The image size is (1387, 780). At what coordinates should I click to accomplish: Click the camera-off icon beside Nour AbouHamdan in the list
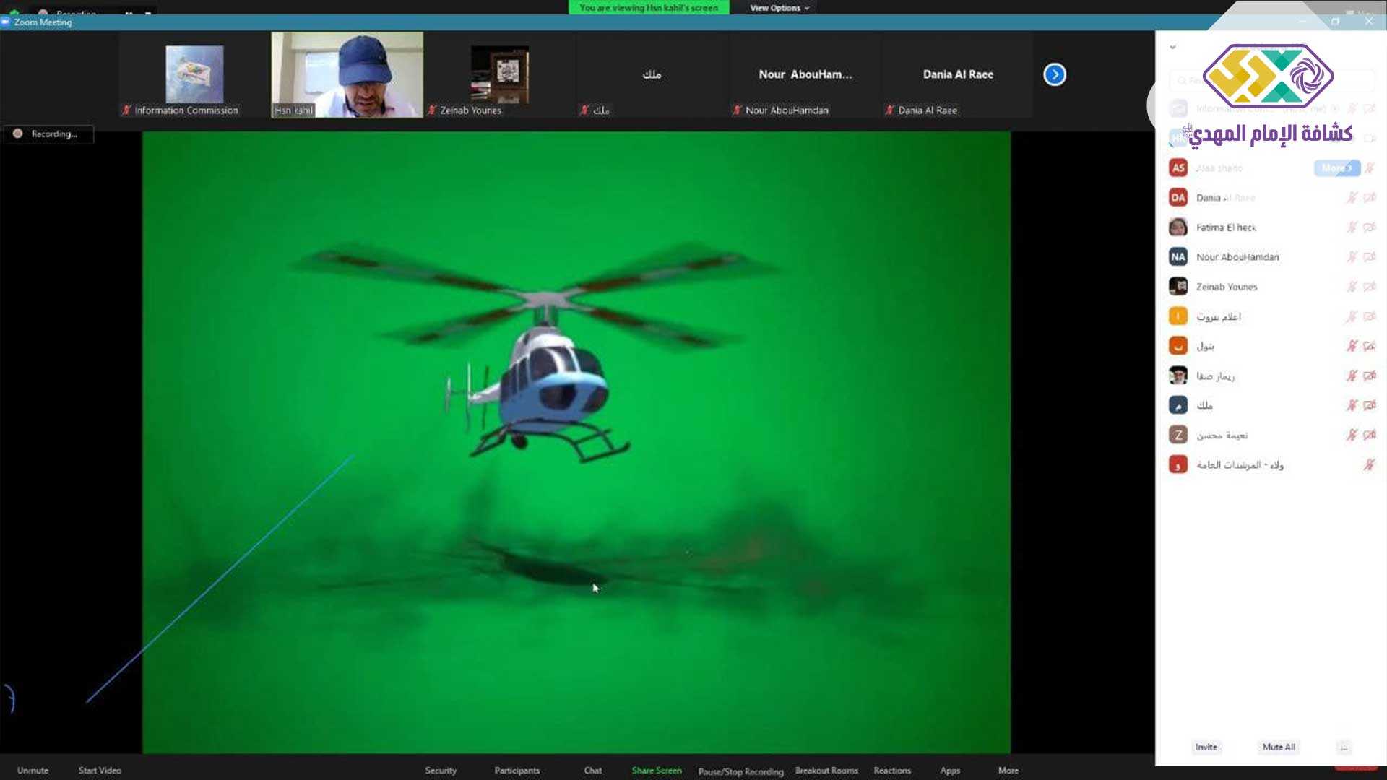tap(1369, 257)
